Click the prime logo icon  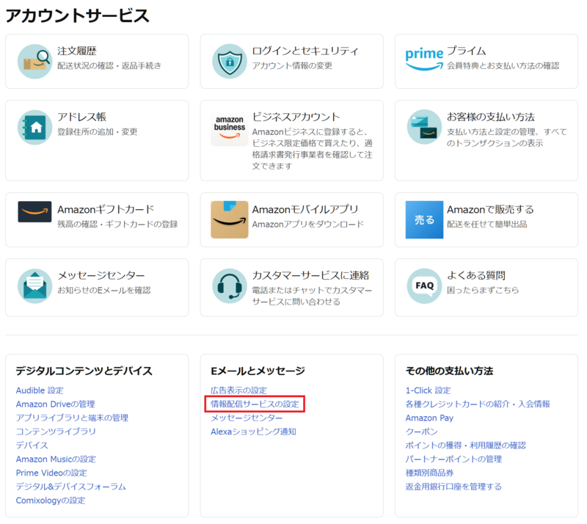[x=424, y=59]
